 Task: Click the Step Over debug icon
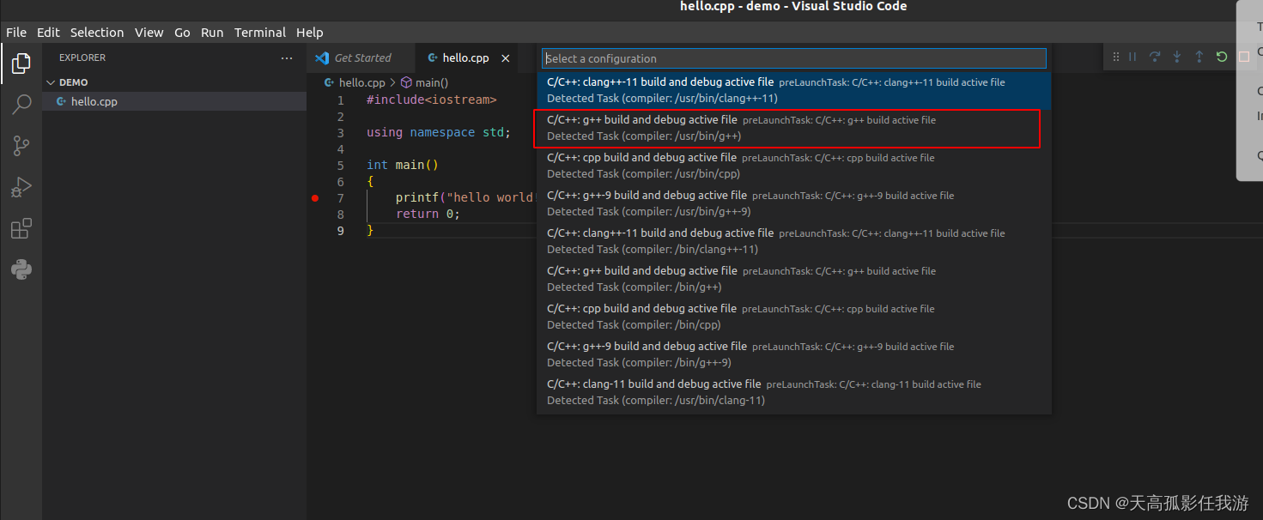click(x=1154, y=56)
